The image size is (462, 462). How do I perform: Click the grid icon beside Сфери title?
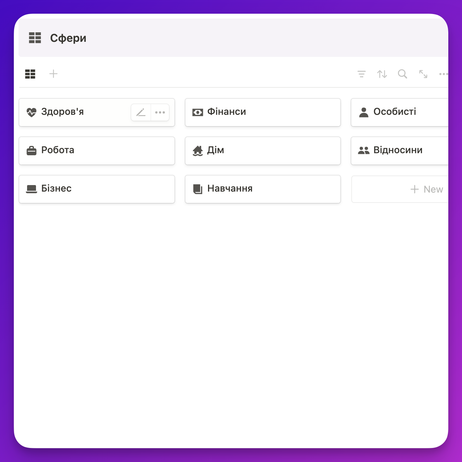35,38
